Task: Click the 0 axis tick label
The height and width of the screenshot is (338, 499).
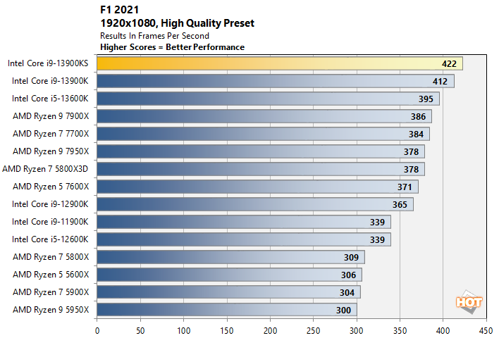Action: pyautogui.click(x=97, y=331)
